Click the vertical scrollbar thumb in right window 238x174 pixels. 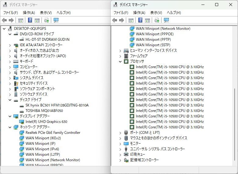pos(235,125)
